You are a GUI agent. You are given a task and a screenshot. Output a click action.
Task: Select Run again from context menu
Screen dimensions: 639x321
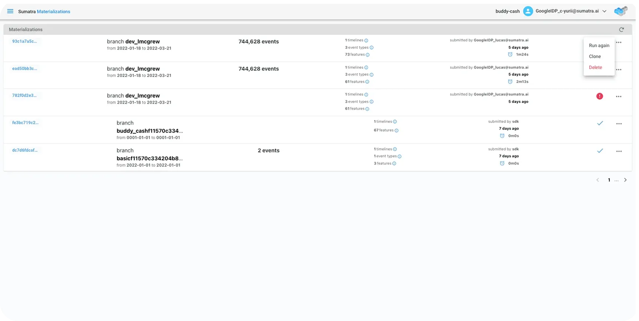(599, 46)
